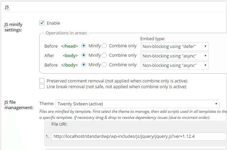The image size is (227, 150).
Task: Select Combine only for Before </body> area
Action: (x=104, y=65)
